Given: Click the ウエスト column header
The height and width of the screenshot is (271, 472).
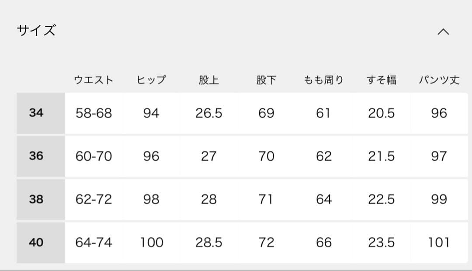Looking at the screenshot, I should (x=94, y=80).
